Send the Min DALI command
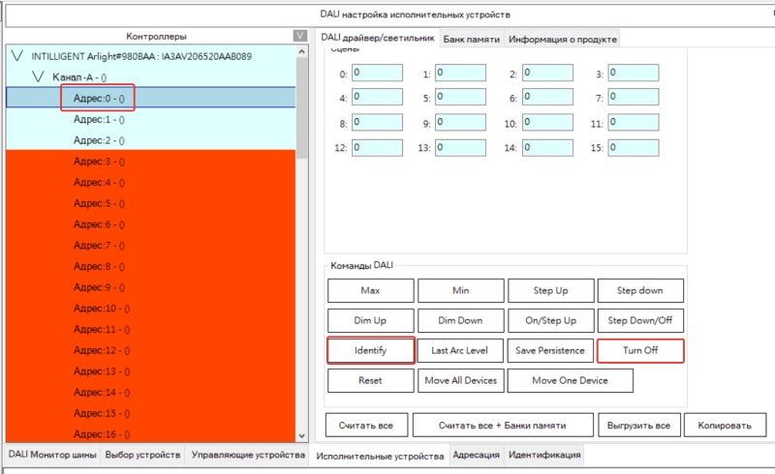 click(x=461, y=290)
